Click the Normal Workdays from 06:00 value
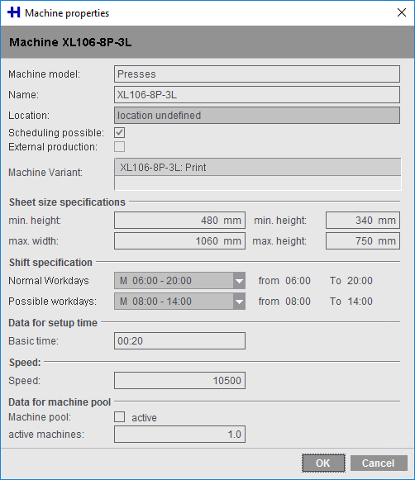Image resolution: width=415 pixels, height=480 pixels. [298, 280]
